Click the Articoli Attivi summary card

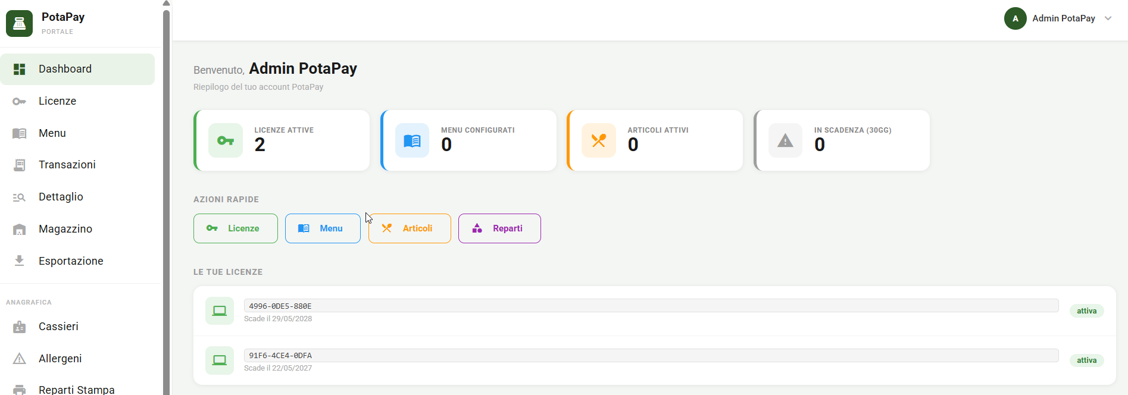[x=655, y=140]
